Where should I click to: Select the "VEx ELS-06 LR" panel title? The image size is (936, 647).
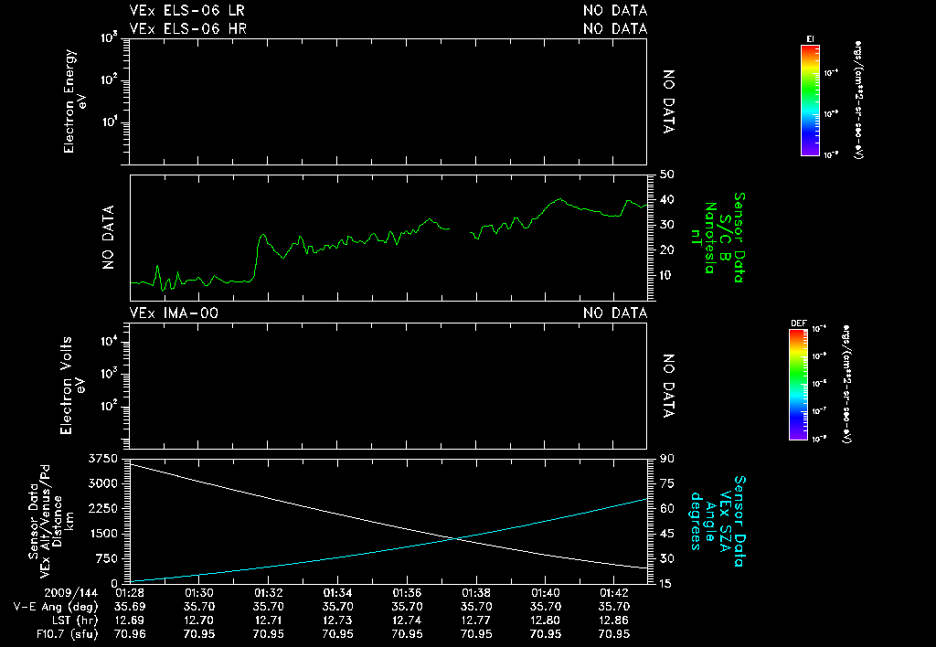pyautogui.click(x=186, y=11)
